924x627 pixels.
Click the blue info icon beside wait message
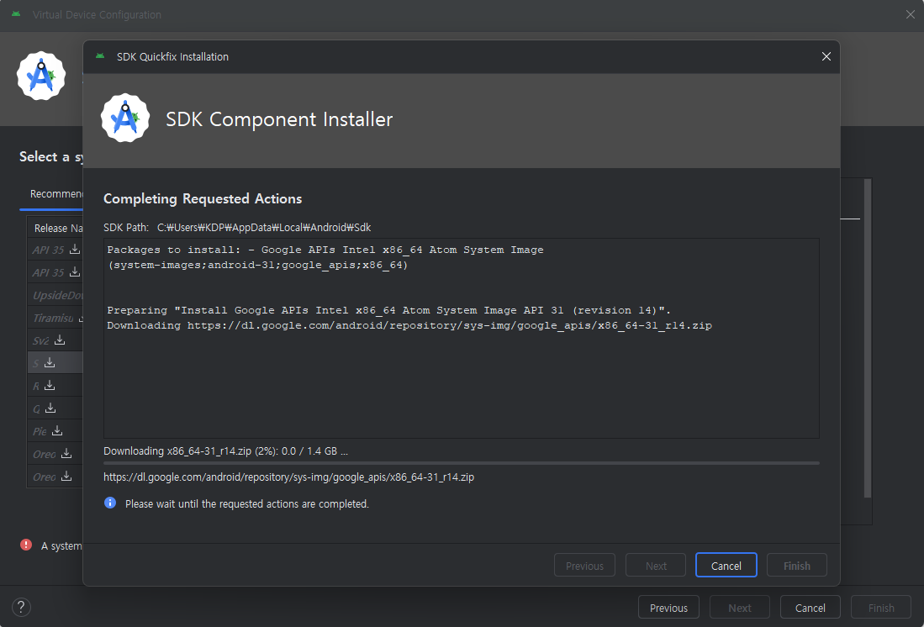tap(110, 503)
